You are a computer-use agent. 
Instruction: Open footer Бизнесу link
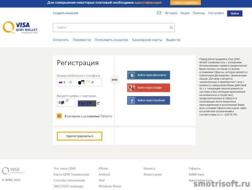(150, 168)
